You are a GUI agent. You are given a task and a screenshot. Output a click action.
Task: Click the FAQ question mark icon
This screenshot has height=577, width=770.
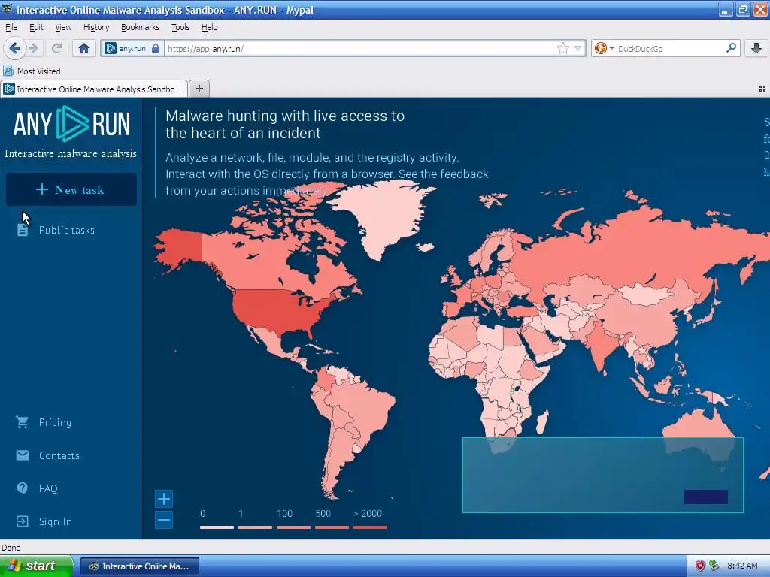[x=22, y=488]
